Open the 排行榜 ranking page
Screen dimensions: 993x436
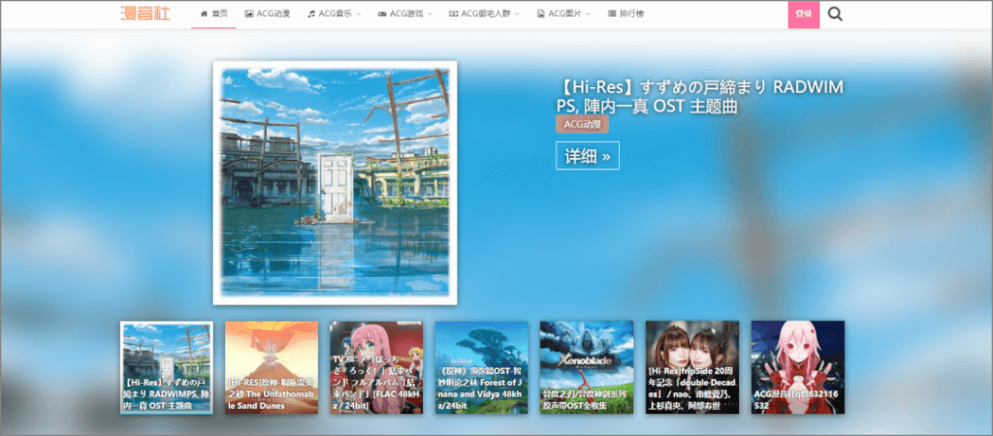click(625, 14)
